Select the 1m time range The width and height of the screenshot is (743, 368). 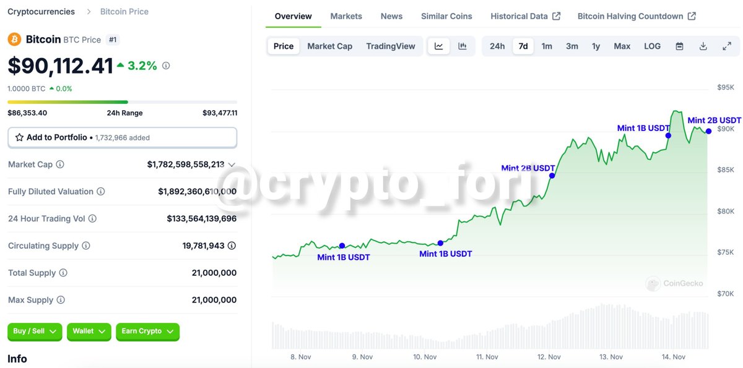[547, 46]
